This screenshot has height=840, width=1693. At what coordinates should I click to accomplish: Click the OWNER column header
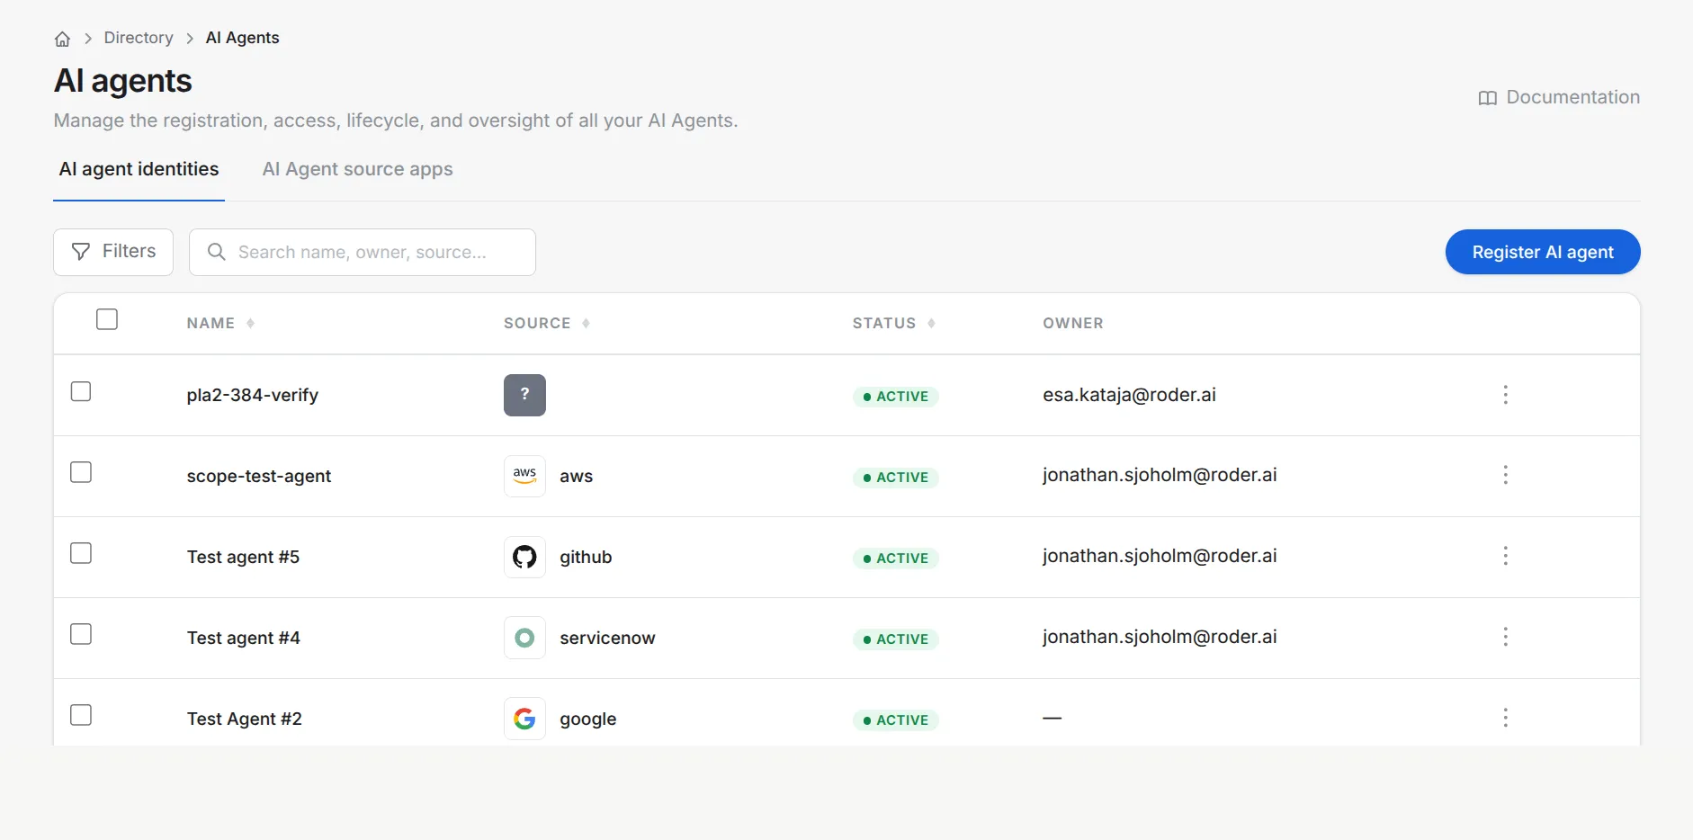[x=1072, y=323]
